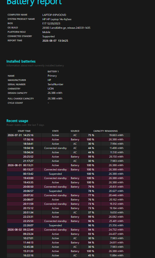
Task: Click the "Battery report" page title
Action: (34, 2)
